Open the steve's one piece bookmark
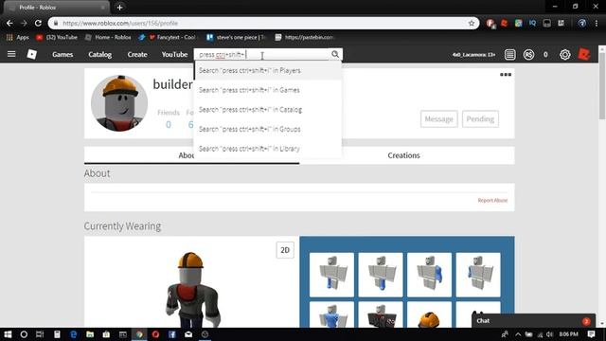The width and height of the screenshot is (606, 341). pyautogui.click(x=237, y=37)
